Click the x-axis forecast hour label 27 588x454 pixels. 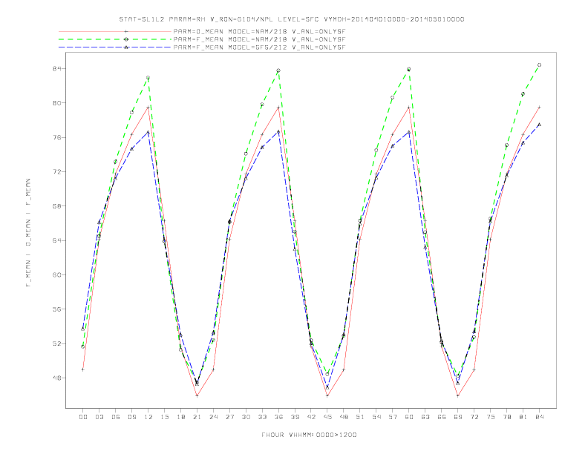[x=229, y=417]
